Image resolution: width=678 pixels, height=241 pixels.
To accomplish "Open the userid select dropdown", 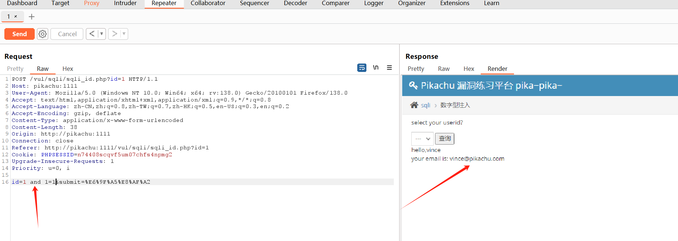I will pos(422,139).
